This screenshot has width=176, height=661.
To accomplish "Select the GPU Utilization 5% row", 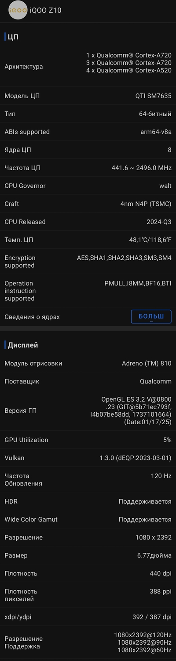I will [x=88, y=440].
